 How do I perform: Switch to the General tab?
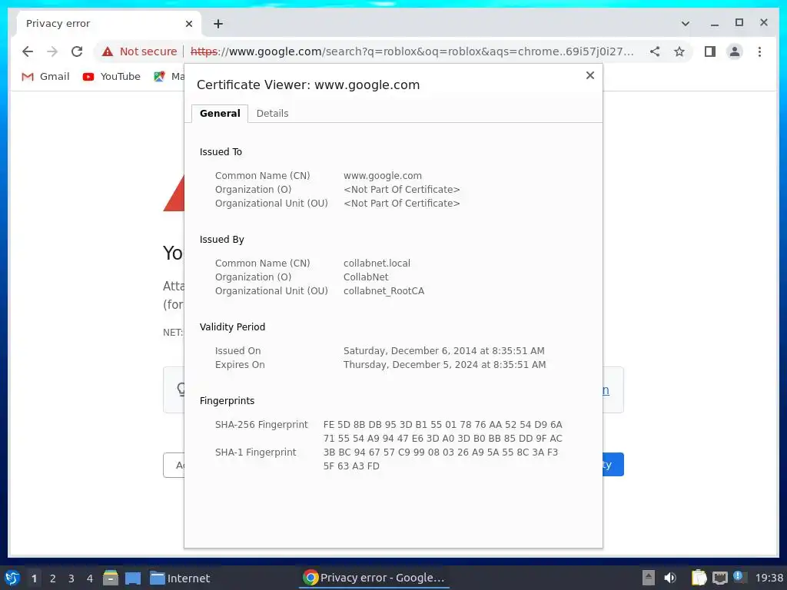point(220,114)
